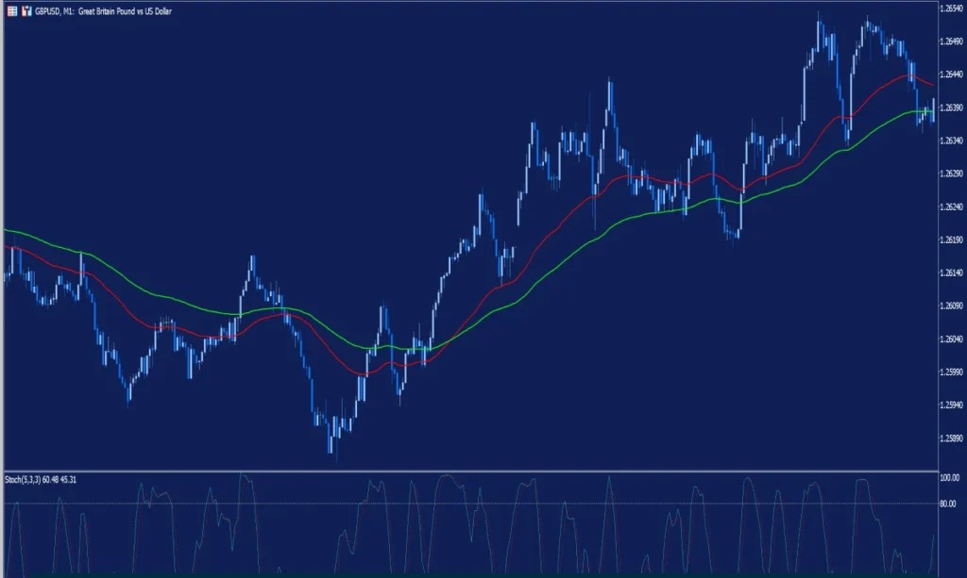Screen dimensions: 967x578
Task: Click the 1.26490 price scale label
Action: point(949,41)
